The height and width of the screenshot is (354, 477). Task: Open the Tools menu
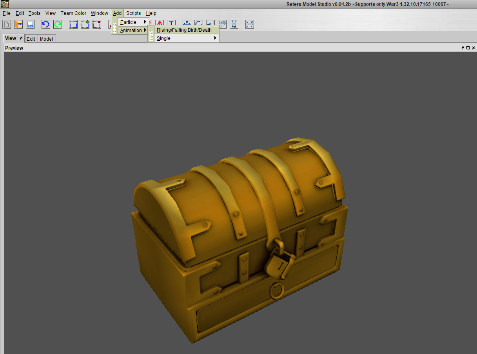[34, 13]
